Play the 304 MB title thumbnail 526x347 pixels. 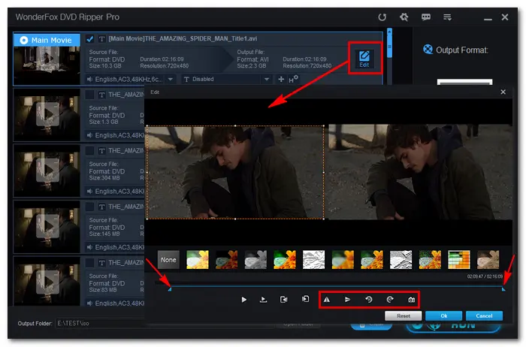pos(47,170)
